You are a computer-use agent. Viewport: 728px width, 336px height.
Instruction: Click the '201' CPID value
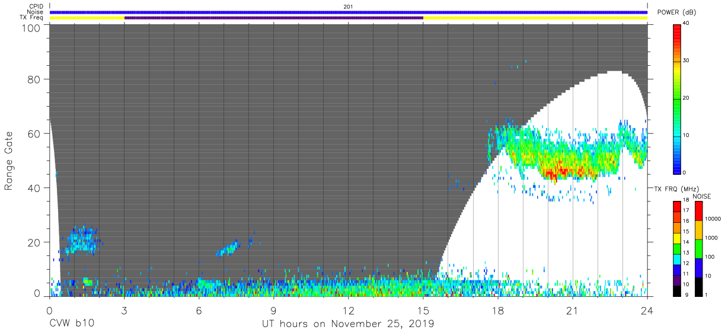(348, 7)
